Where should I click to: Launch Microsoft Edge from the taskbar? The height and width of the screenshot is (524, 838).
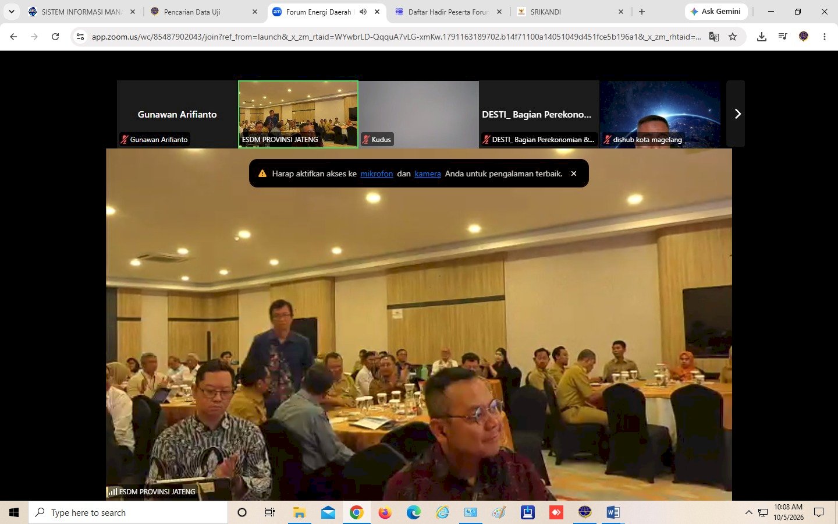click(x=413, y=512)
